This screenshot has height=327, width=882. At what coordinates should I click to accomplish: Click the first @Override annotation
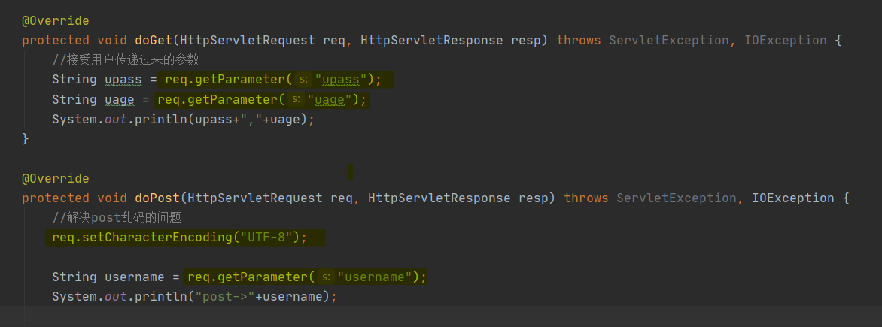click(55, 21)
